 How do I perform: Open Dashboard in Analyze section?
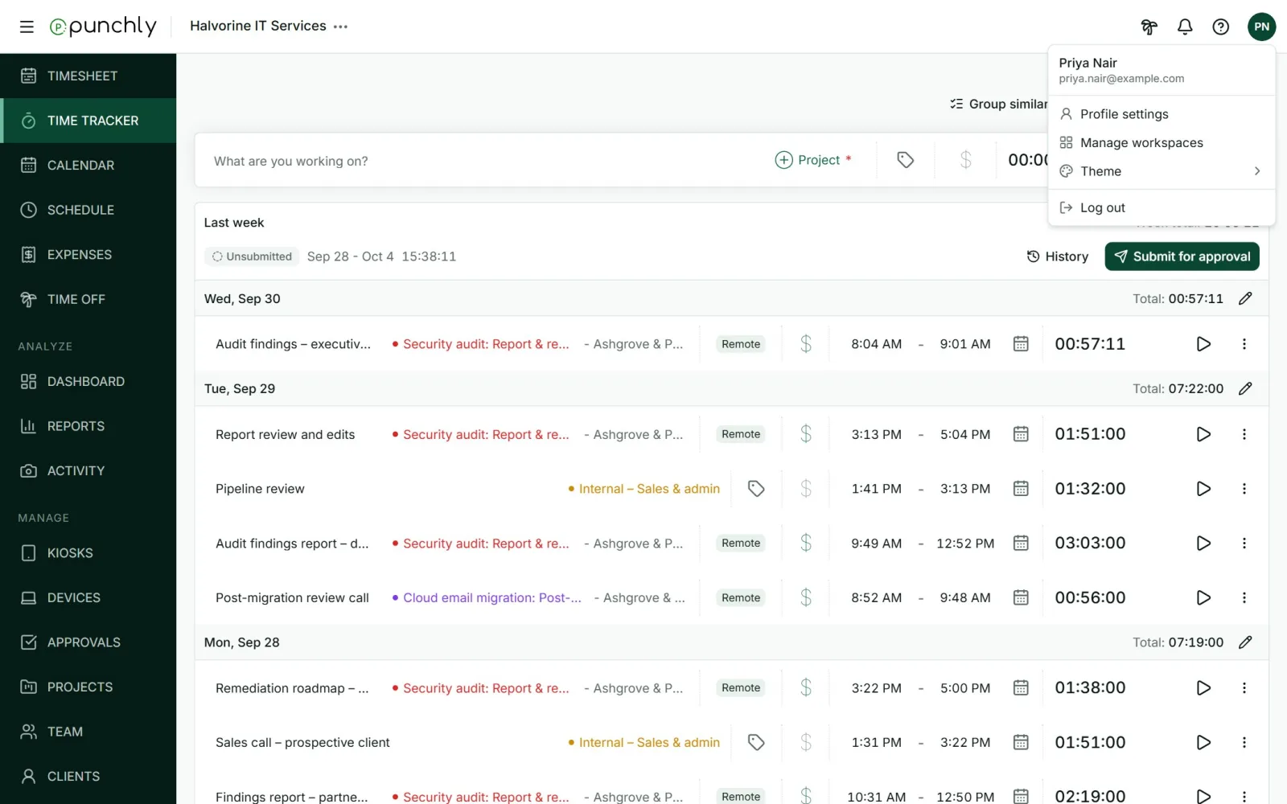click(88, 381)
